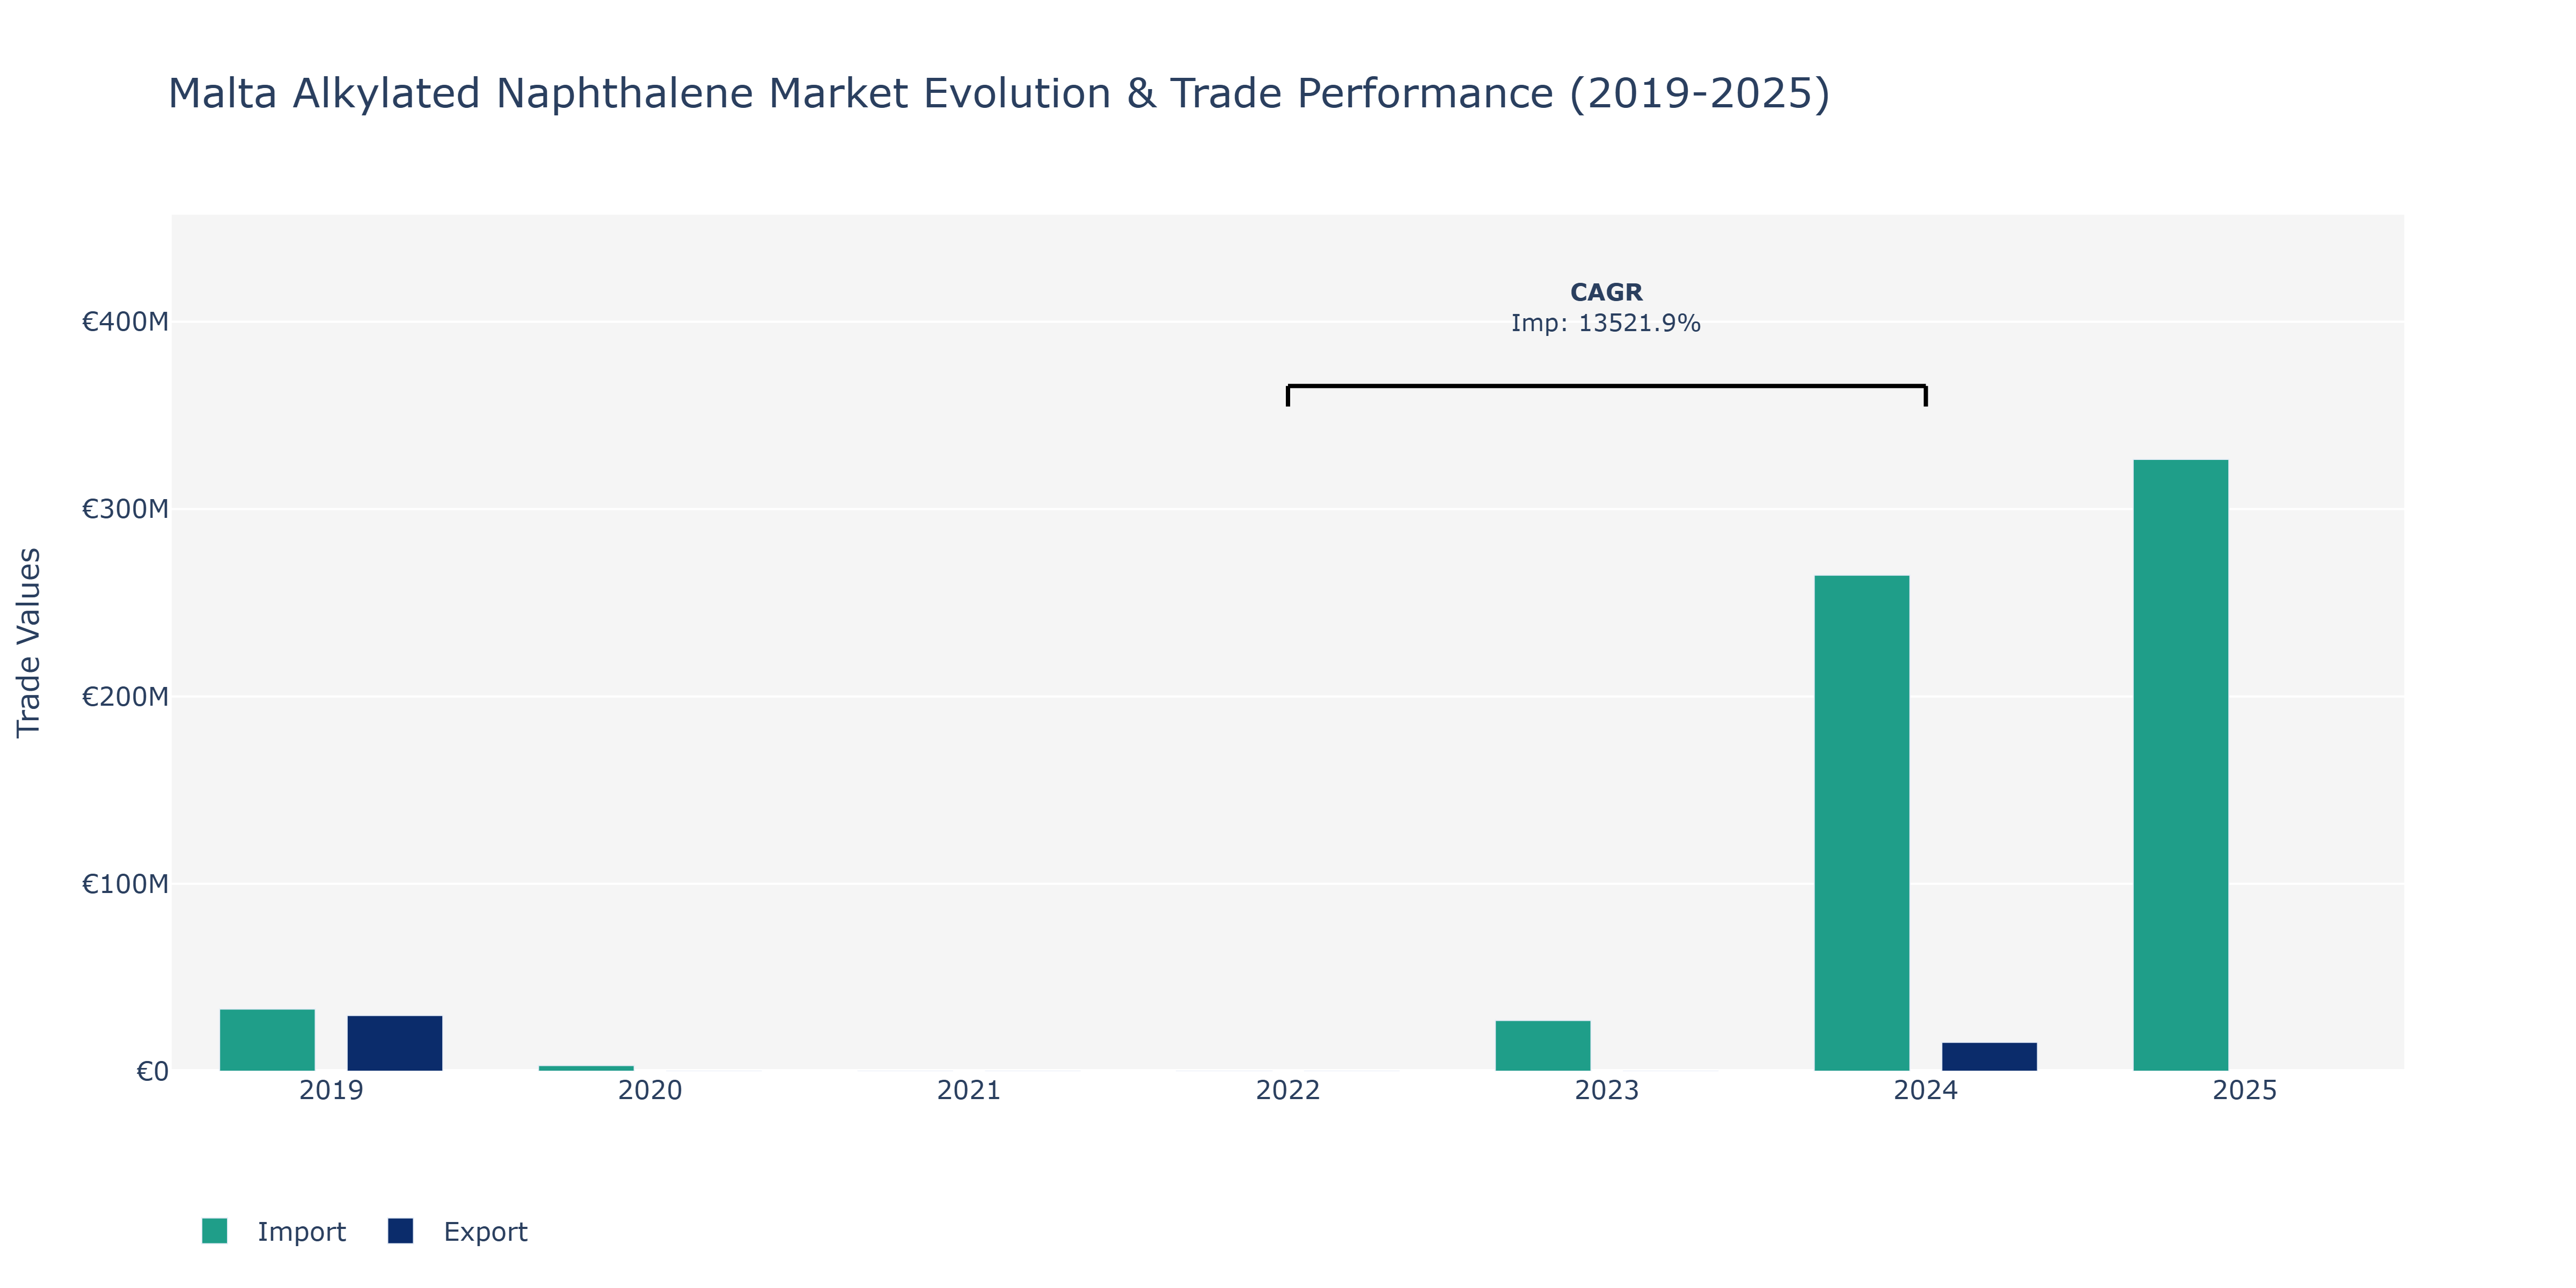Click the 'CAGR' annotation label
This screenshot has width=2576, height=1288.
[x=1606, y=292]
